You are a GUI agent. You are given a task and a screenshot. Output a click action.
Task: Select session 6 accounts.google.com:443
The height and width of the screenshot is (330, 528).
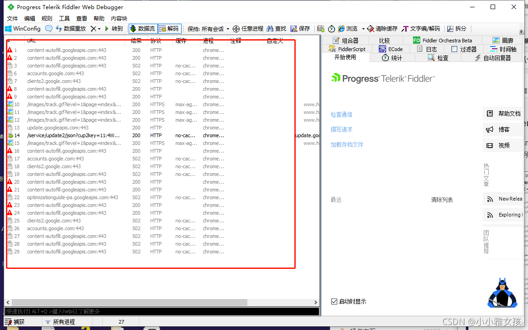click(163, 73)
